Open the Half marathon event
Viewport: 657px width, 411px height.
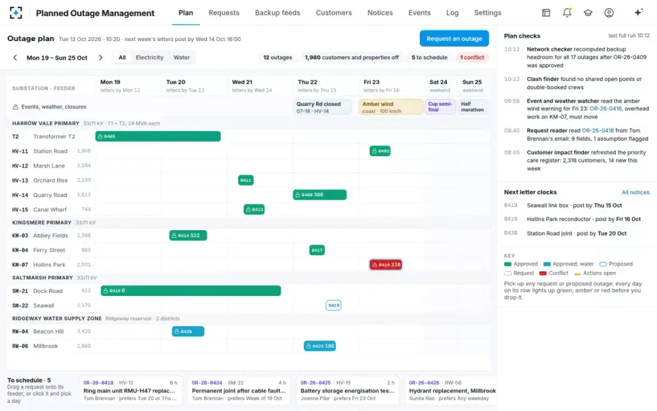(x=474, y=107)
